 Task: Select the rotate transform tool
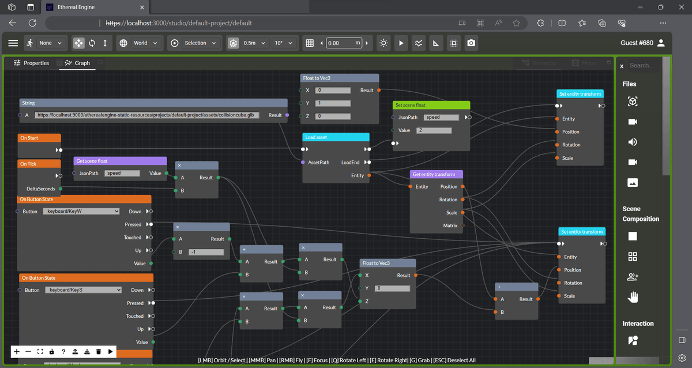click(92, 43)
